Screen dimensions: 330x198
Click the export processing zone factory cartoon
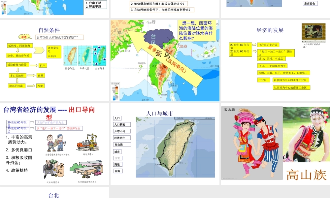coord(86,169)
